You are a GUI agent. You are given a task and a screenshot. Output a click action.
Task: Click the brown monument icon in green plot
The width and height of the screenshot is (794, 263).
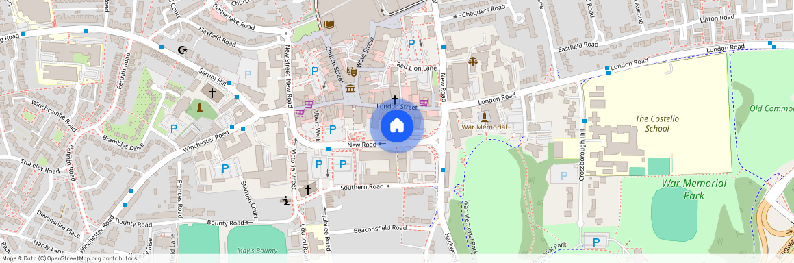pyautogui.click(x=199, y=108)
